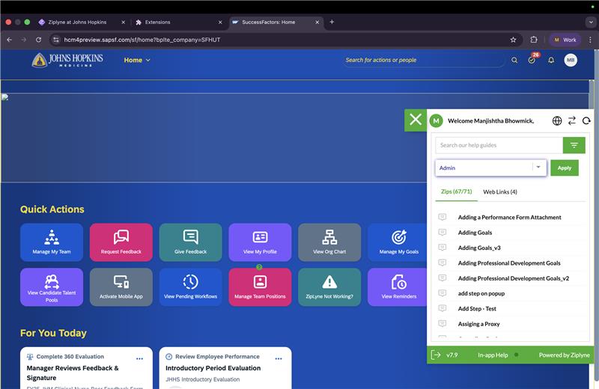
Task: Open the notifications bell icon
Action: 551,61
